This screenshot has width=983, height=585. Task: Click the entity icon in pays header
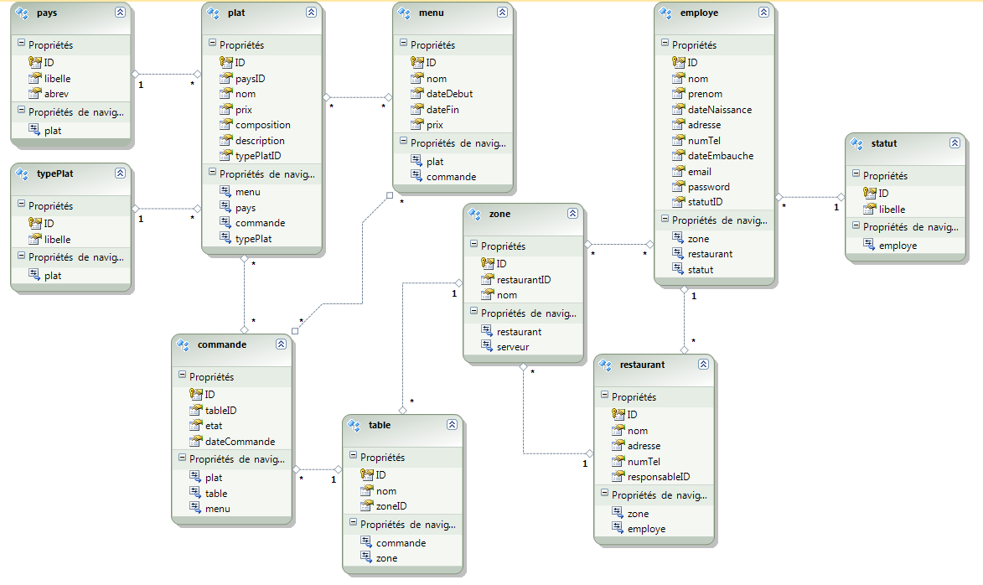(x=23, y=13)
